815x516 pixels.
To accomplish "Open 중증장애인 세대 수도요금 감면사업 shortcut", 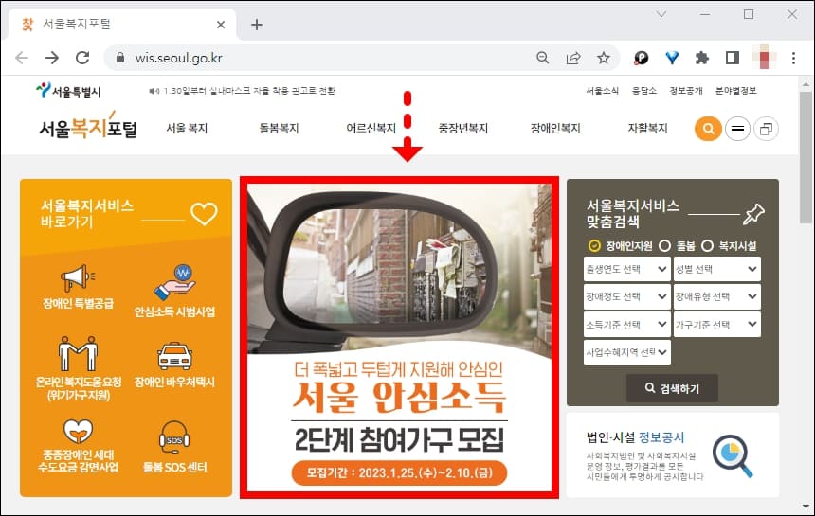I will (x=78, y=446).
